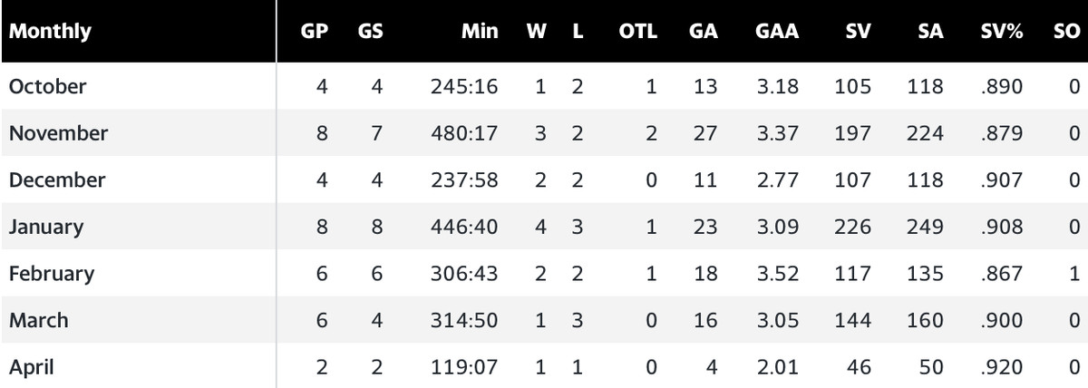The width and height of the screenshot is (1088, 388).
Task: Select the December row label
Action: [56, 180]
